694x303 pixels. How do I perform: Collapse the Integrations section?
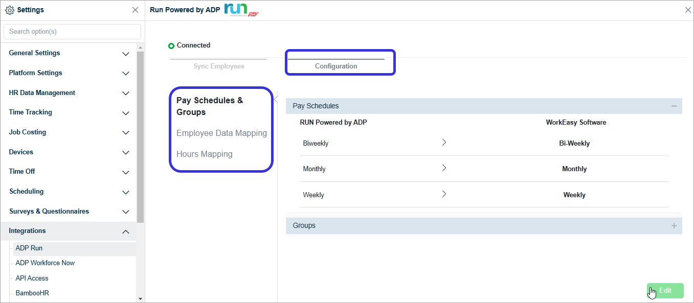pyautogui.click(x=125, y=231)
